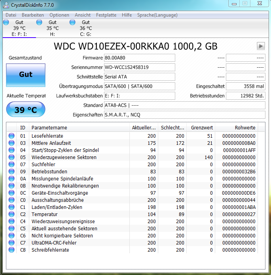Click the serial number field WD-WCC1S2458319

click(139, 67)
